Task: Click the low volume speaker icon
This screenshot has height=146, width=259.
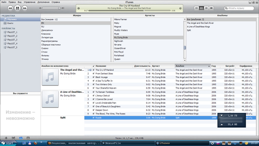Action: [x=40, y=8]
